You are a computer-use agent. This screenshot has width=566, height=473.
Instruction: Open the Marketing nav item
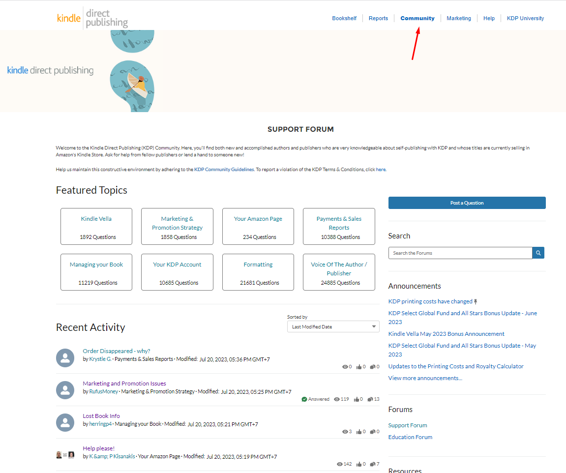click(459, 18)
